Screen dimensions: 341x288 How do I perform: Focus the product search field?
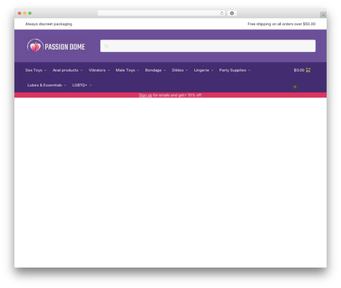click(208, 46)
